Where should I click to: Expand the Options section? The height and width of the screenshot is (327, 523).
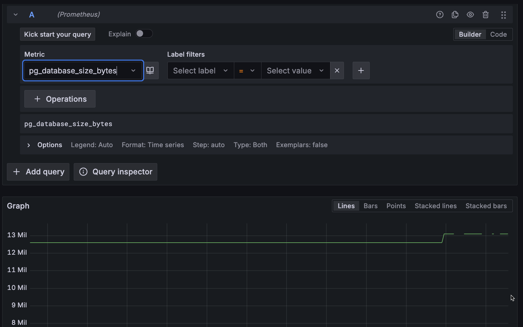pos(29,145)
